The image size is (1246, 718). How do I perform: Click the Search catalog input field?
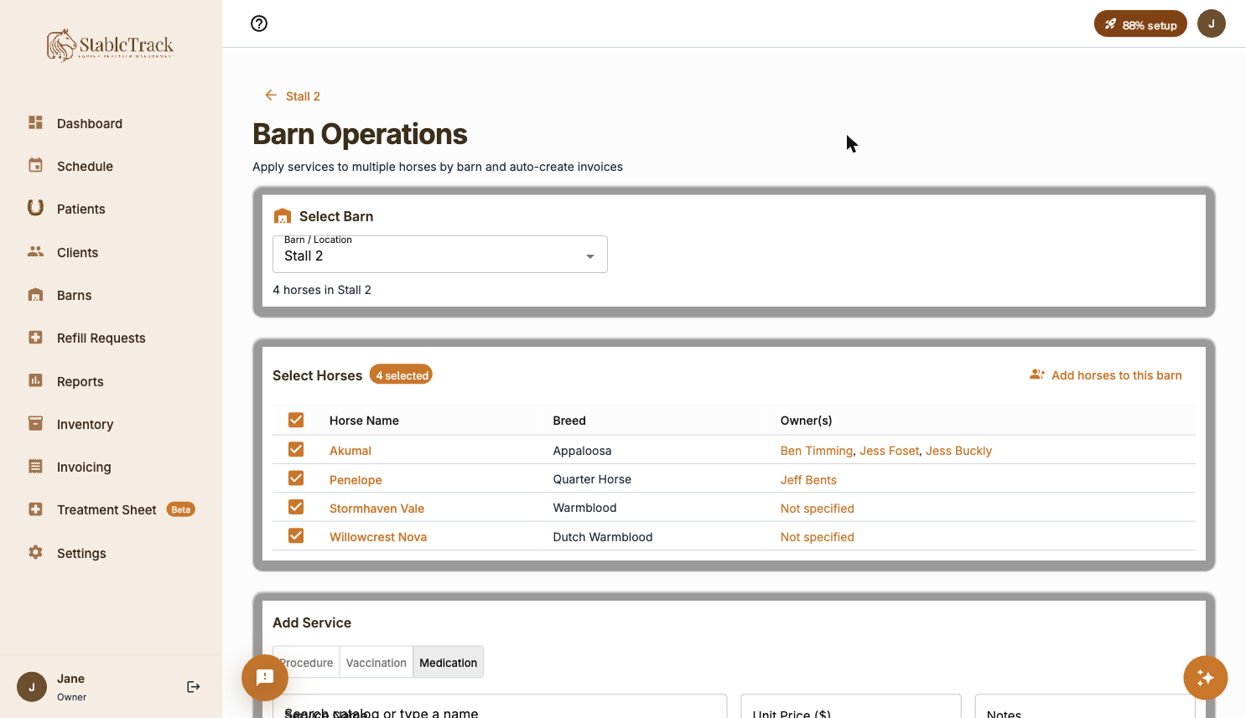coord(500,705)
